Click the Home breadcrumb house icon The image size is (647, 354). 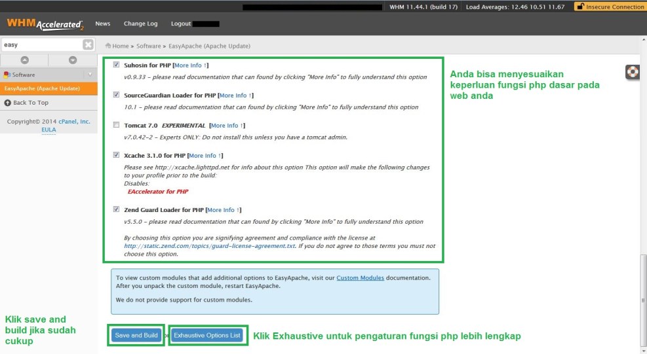point(108,46)
